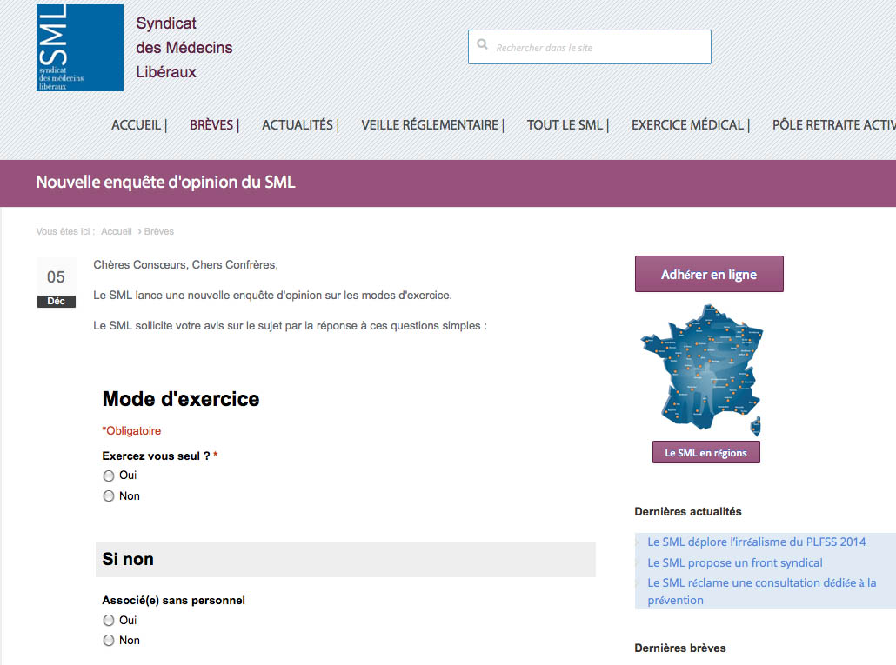Open article about PLFSS 2014
The image size is (896, 665).
(756, 542)
